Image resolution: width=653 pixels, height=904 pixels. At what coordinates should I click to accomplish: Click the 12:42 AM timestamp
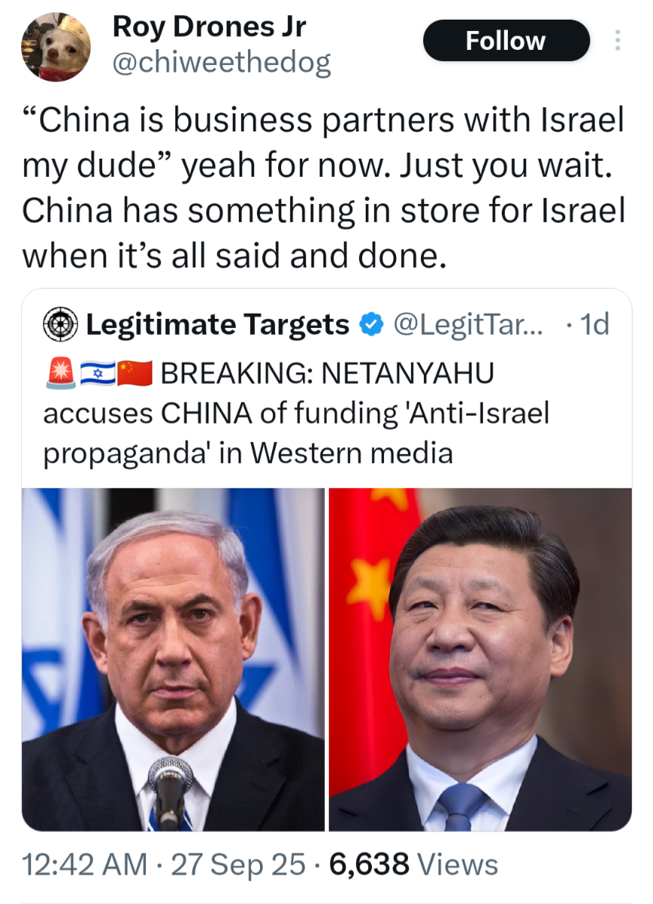click(x=85, y=864)
